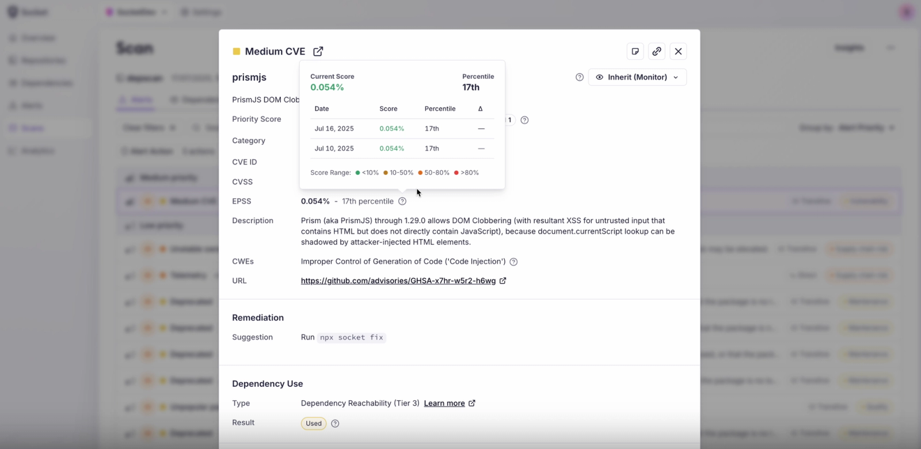Click the note icon in modal header
The height and width of the screenshot is (449, 921).
point(635,51)
